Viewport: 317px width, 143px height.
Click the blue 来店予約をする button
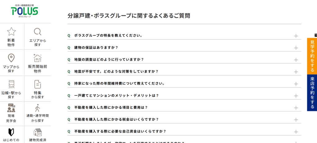click(x=312, y=93)
